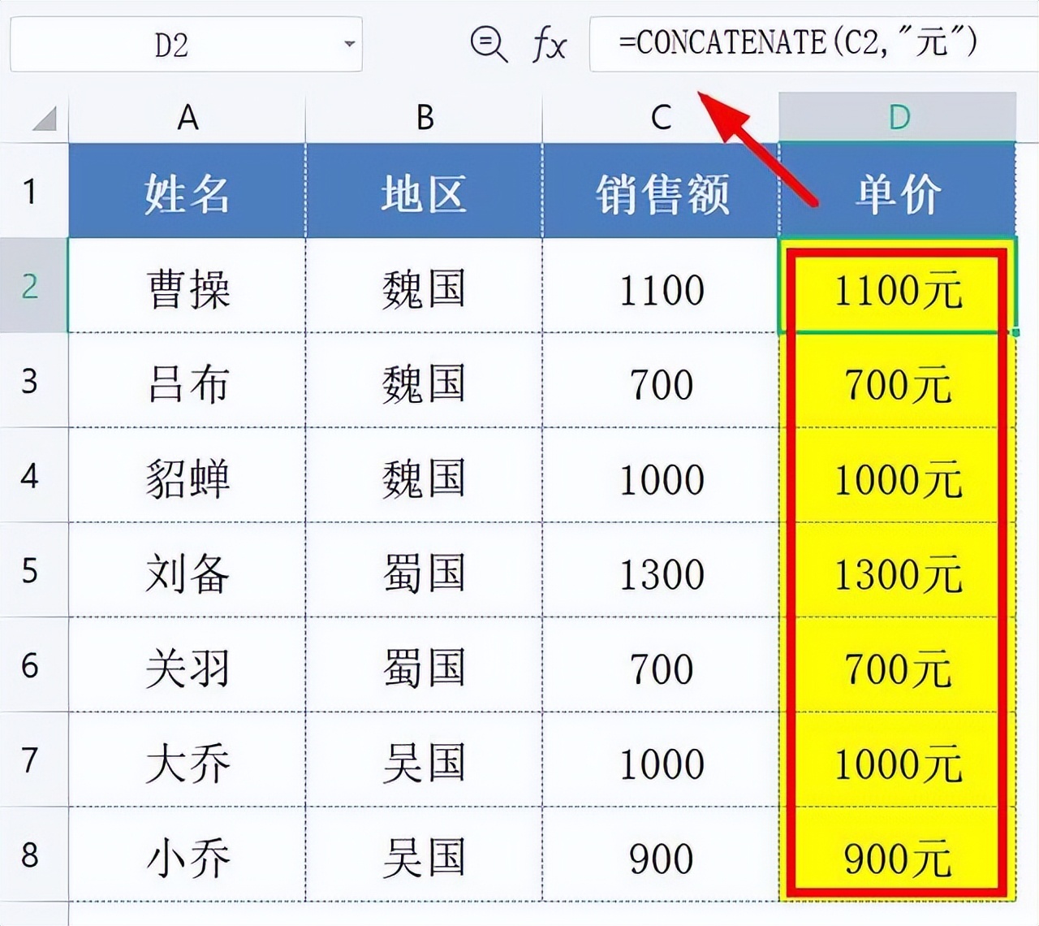Select row header 2

pyautogui.click(x=31, y=290)
